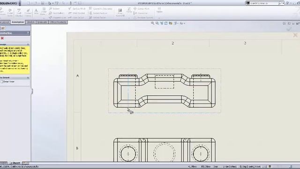Add a Weld Symbol
Screen dimensions: 300x169
pyautogui.click(x=76, y=13)
